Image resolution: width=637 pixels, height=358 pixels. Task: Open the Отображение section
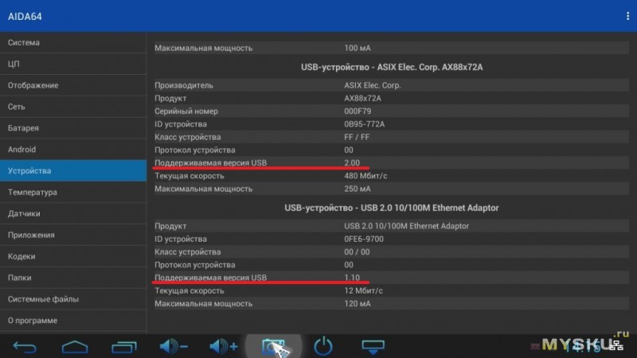click(x=73, y=85)
